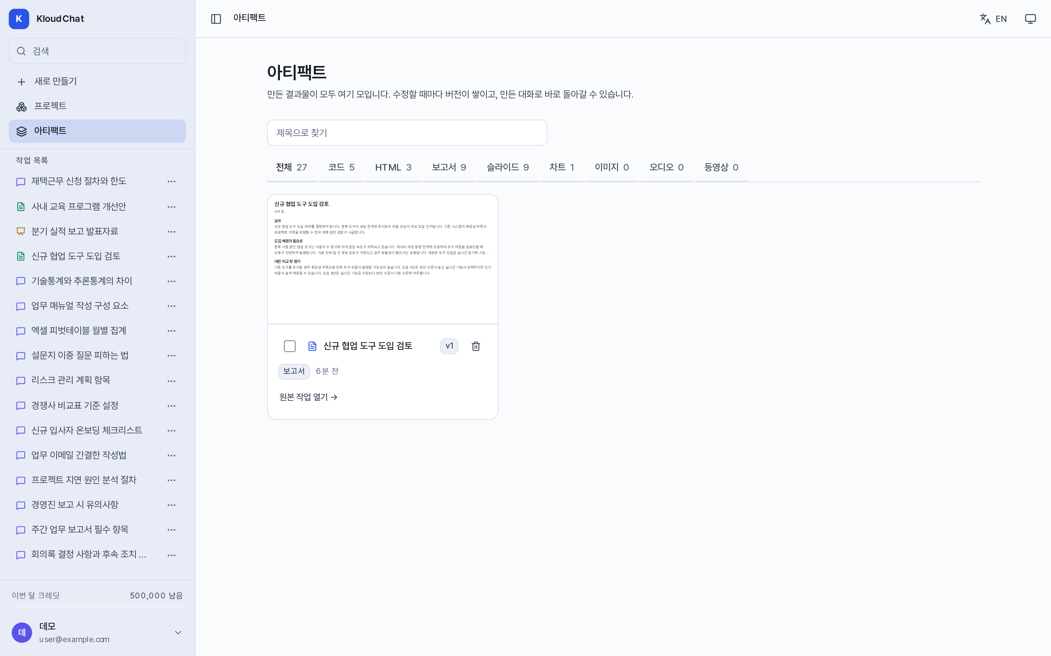Open options for 분기 실적 보고 발표자료
The width and height of the screenshot is (1051, 656).
click(172, 231)
